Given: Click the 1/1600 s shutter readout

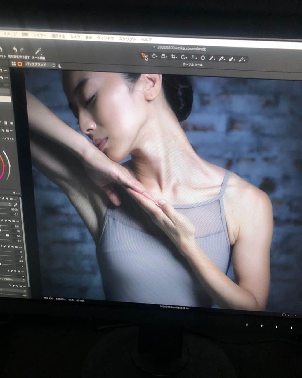Looking at the screenshot, I should (x=61, y=299).
